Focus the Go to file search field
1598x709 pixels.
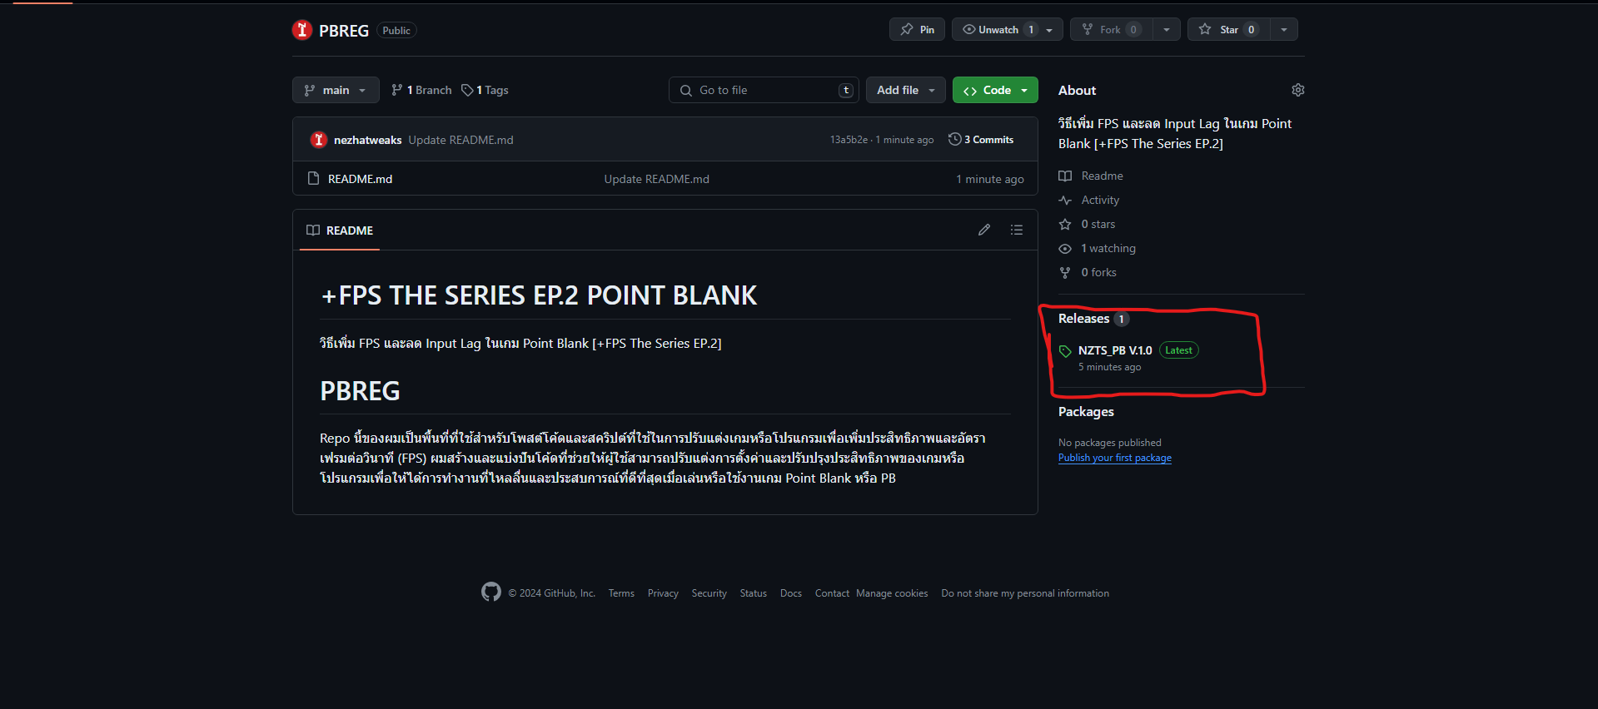coord(764,90)
